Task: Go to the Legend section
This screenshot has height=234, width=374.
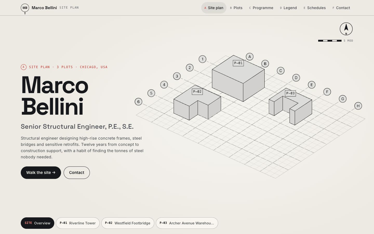Action: coord(288,8)
